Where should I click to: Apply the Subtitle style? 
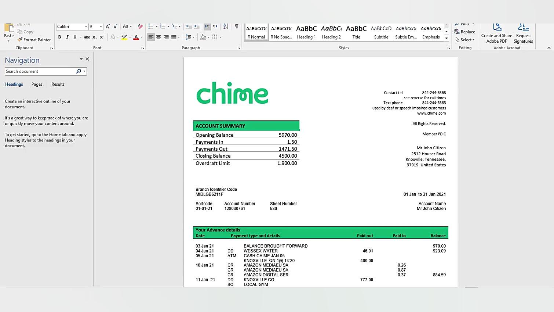coord(381,32)
